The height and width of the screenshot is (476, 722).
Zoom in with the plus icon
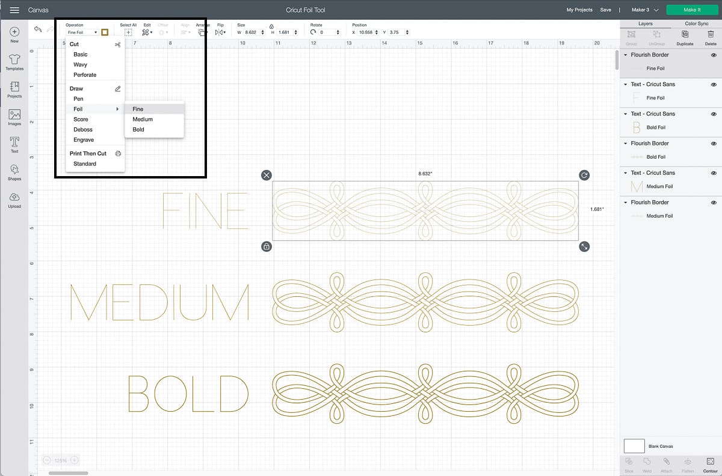pyautogui.click(x=74, y=460)
